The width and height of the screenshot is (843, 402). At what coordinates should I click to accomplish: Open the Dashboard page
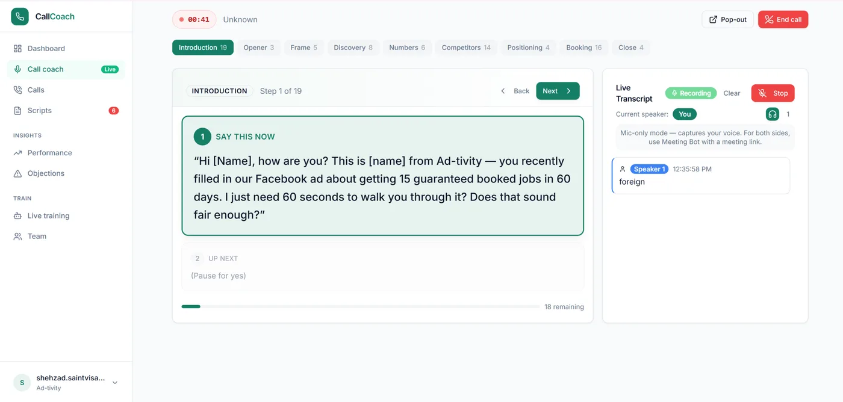tap(66, 48)
